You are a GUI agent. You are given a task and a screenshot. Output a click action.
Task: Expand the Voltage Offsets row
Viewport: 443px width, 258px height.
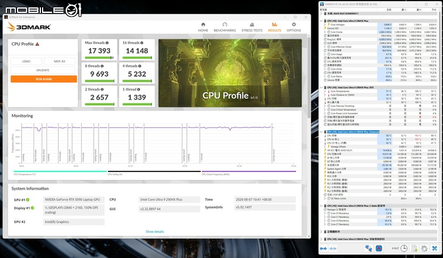pyautogui.click(x=325, y=147)
